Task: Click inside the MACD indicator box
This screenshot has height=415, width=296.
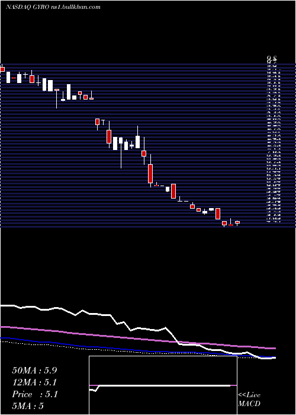Action: [163, 385]
